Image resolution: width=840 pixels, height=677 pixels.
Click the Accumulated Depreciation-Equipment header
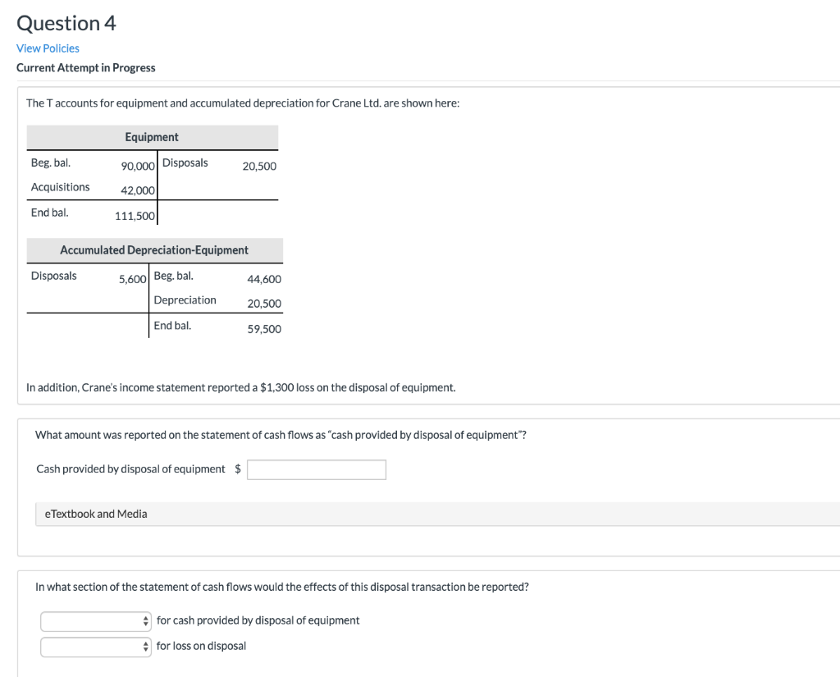tap(154, 250)
